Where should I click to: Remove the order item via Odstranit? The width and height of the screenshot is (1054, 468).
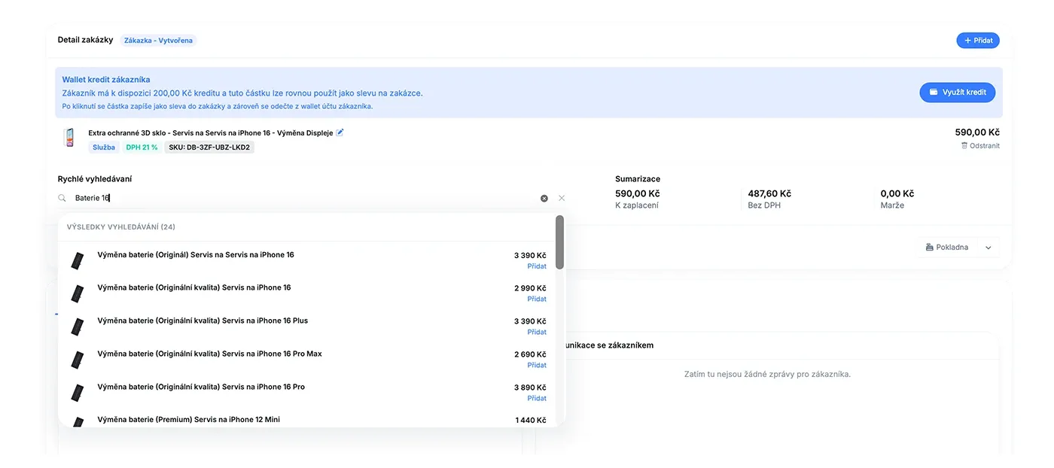pyautogui.click(x=980, y=146)
